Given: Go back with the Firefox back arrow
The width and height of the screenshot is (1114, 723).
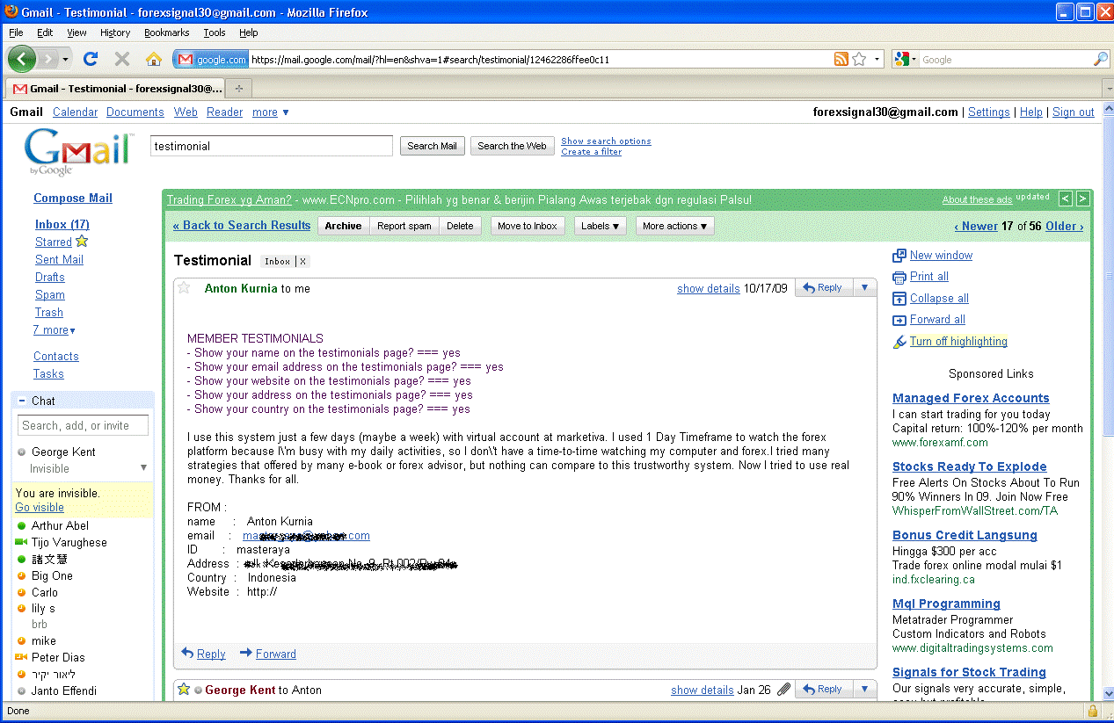Looking at the screenshot, I should tap(22, 59).
